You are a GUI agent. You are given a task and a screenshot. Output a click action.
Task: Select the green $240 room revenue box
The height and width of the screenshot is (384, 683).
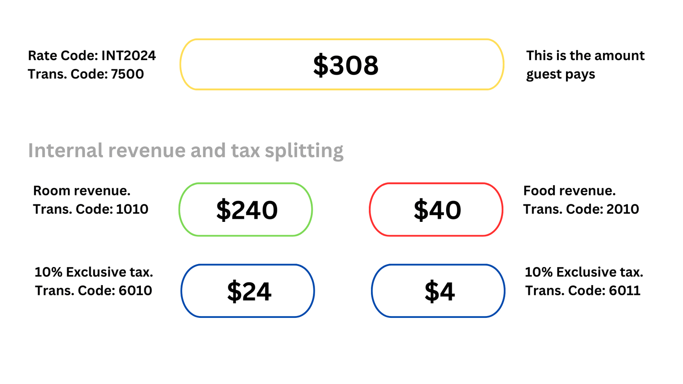pos(246,209)
